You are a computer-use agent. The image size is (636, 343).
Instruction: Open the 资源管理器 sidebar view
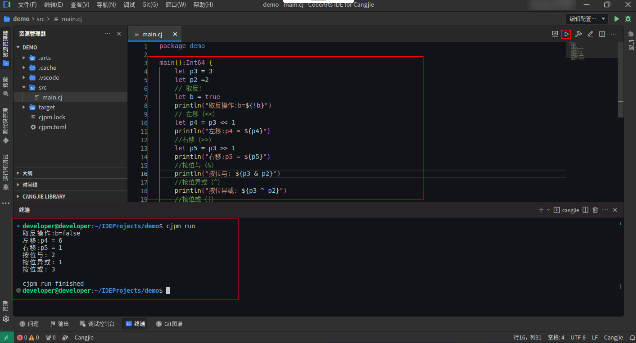pos(6,49)
